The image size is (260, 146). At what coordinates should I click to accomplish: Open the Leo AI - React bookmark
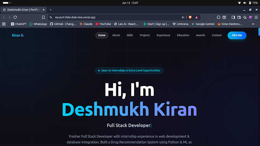(126, 24)
